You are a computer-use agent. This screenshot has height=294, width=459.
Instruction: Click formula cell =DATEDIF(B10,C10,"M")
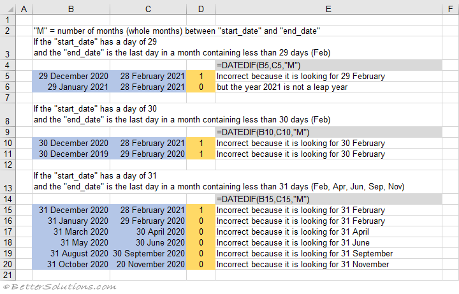pos(328,133)
